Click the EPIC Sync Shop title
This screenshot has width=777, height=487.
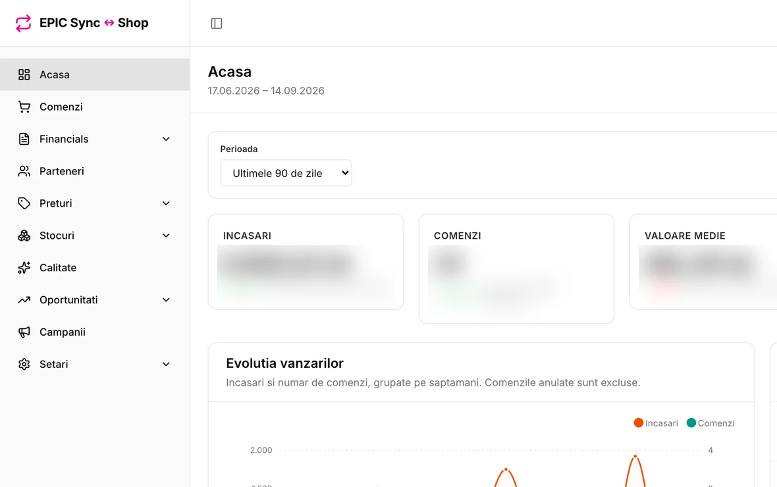click(94, 23)
